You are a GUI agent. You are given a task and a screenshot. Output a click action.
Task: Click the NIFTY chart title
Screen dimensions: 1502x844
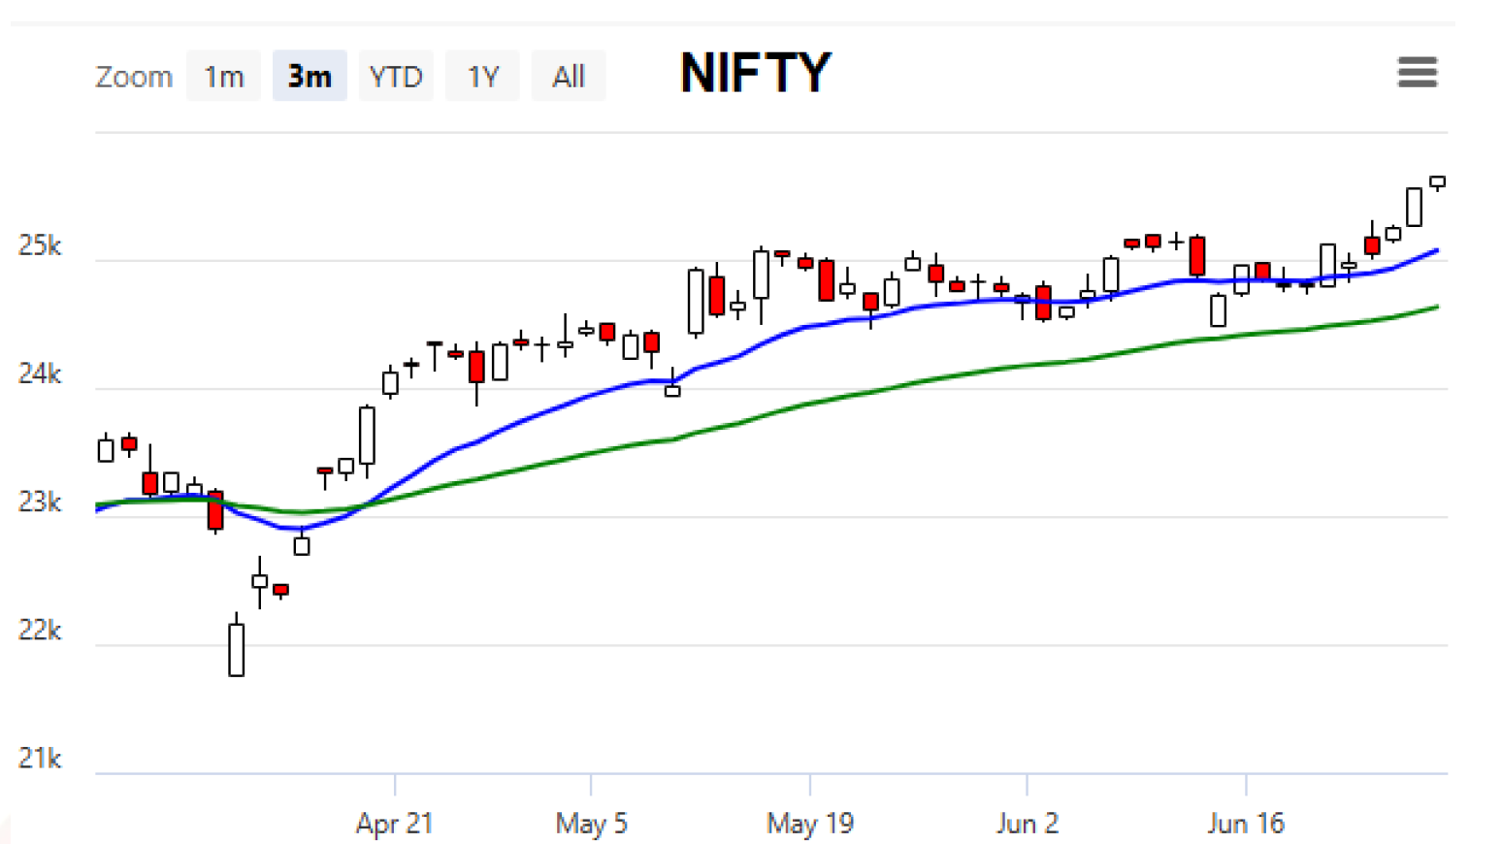coord(755,73)
